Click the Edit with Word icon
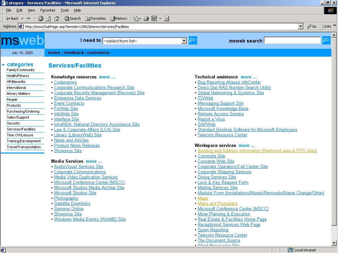338x253 pixels. coord(154,18)
